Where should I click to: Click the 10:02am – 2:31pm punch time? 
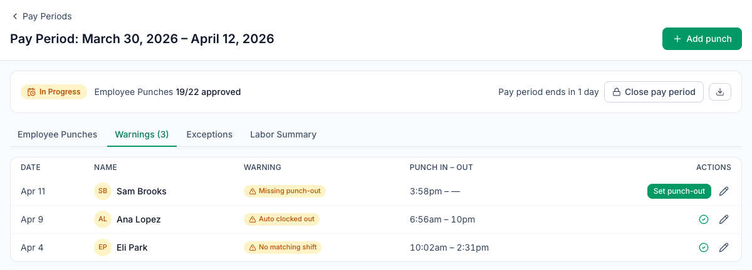(449, 247)
